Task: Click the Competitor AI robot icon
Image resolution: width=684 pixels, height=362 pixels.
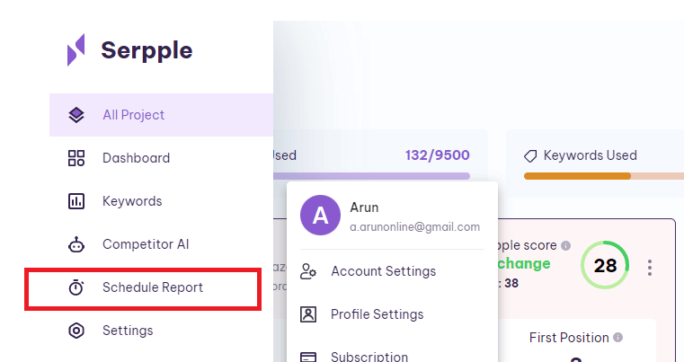Action: point(76,244)
